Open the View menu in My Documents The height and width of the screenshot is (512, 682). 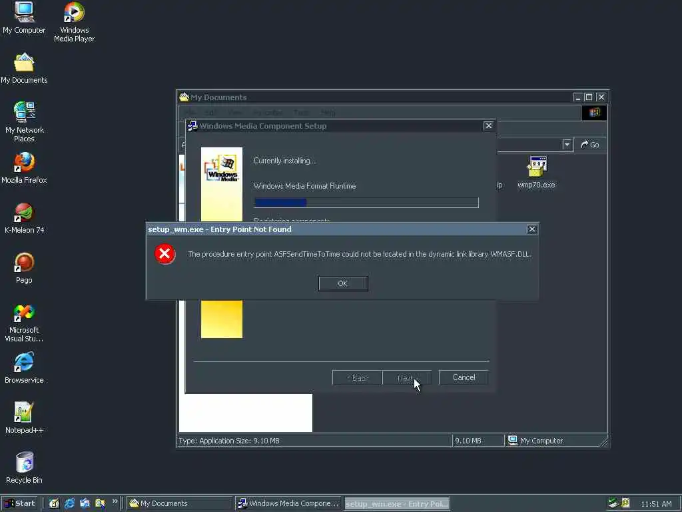tap(235, 113)
